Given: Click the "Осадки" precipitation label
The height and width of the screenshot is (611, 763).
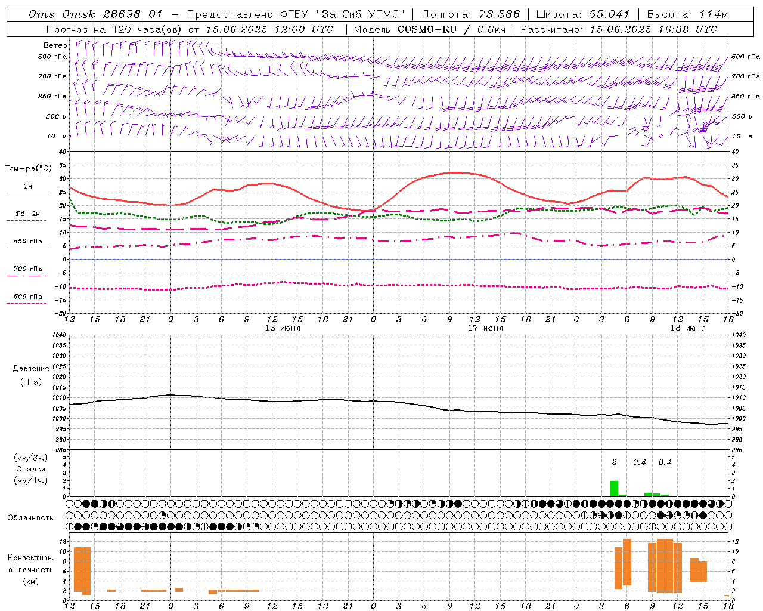Looking at the screenshot, I should click(30, 469).
